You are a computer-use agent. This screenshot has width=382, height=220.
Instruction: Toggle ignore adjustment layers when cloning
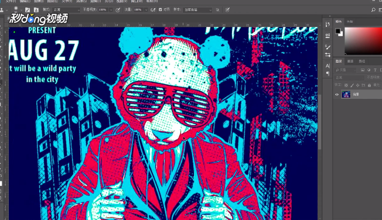(x=217, y=10)
